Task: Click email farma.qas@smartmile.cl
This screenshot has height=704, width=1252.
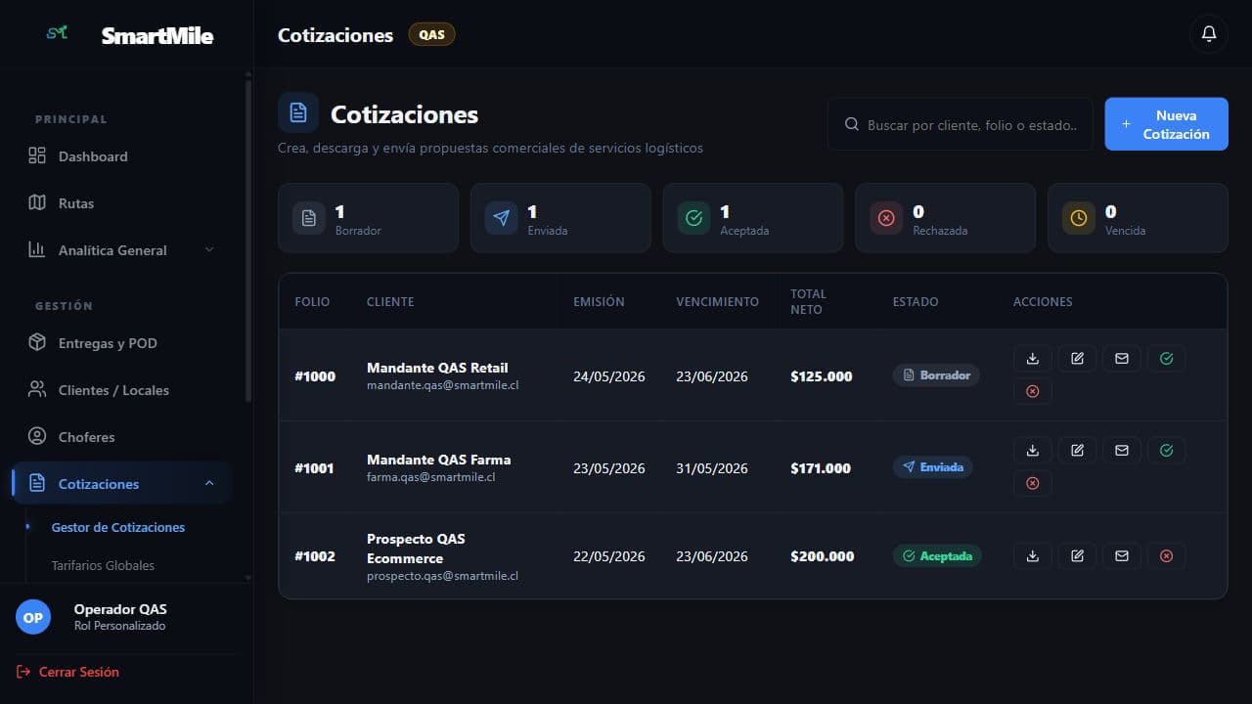Action: (x=431, y=477)
